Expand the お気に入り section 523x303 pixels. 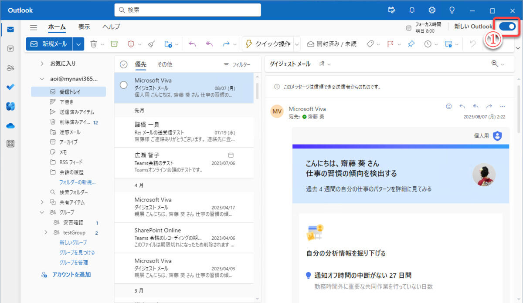pyautogui.click(x=42, y=64)
